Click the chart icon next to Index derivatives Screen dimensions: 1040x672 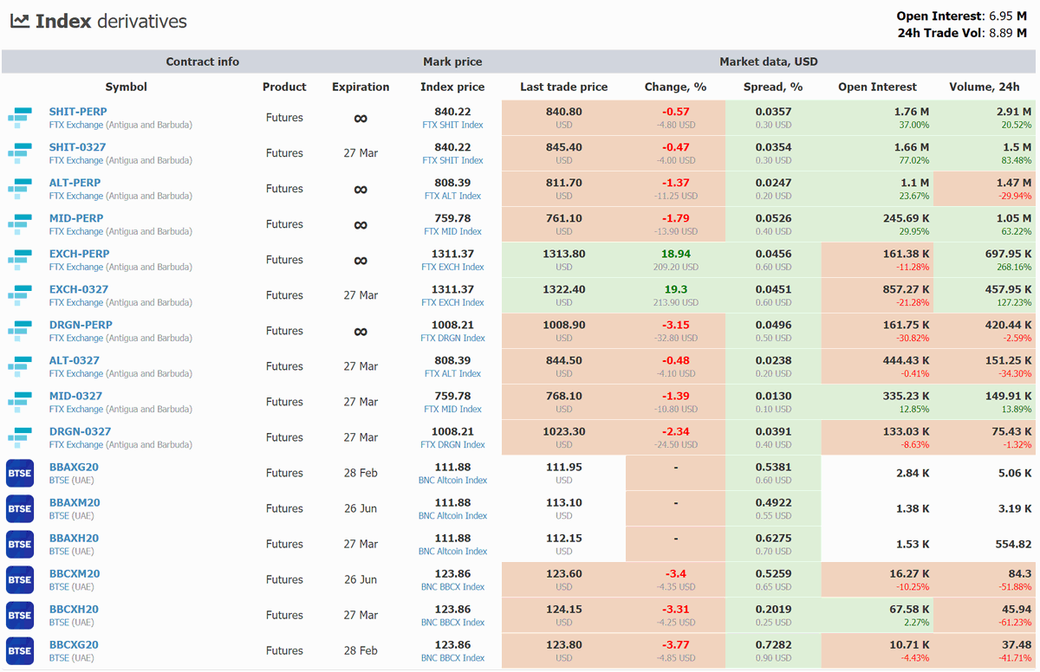(20, 21)
